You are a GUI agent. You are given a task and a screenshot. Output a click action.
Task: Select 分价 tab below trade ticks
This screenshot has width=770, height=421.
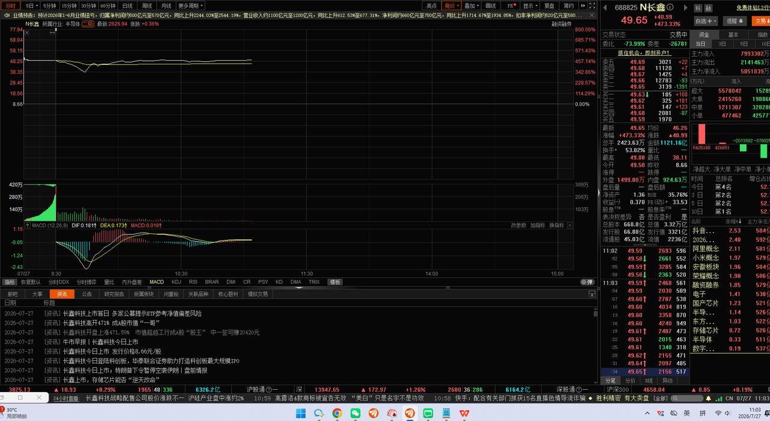[630, 381]
